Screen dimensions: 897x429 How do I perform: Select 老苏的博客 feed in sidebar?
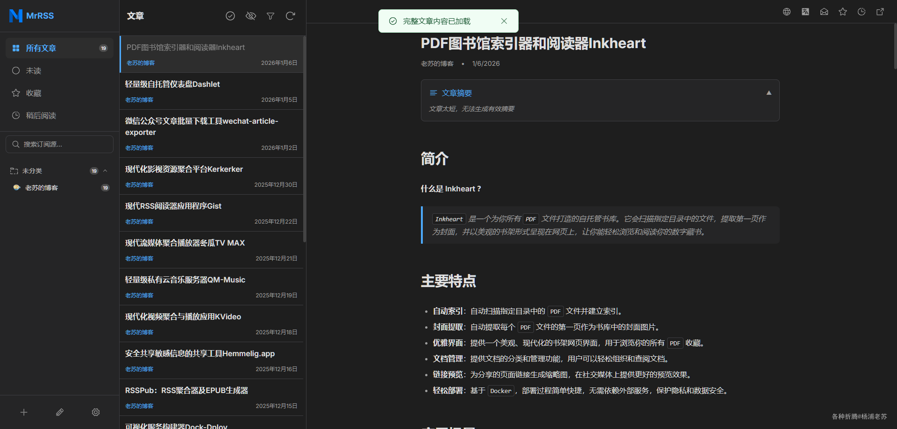(59, 188)
